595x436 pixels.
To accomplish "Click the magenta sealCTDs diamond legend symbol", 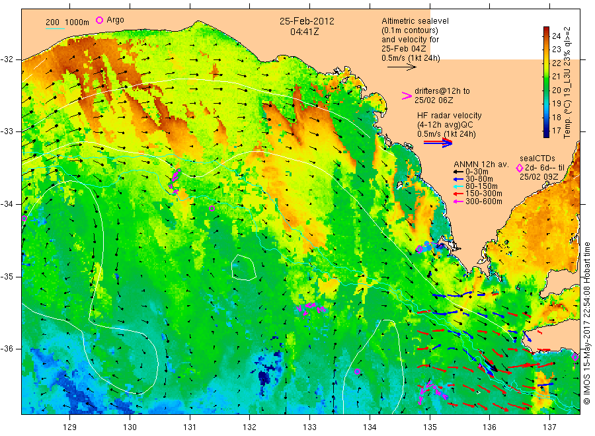I will pyautogui.click(x=520, y=168).
